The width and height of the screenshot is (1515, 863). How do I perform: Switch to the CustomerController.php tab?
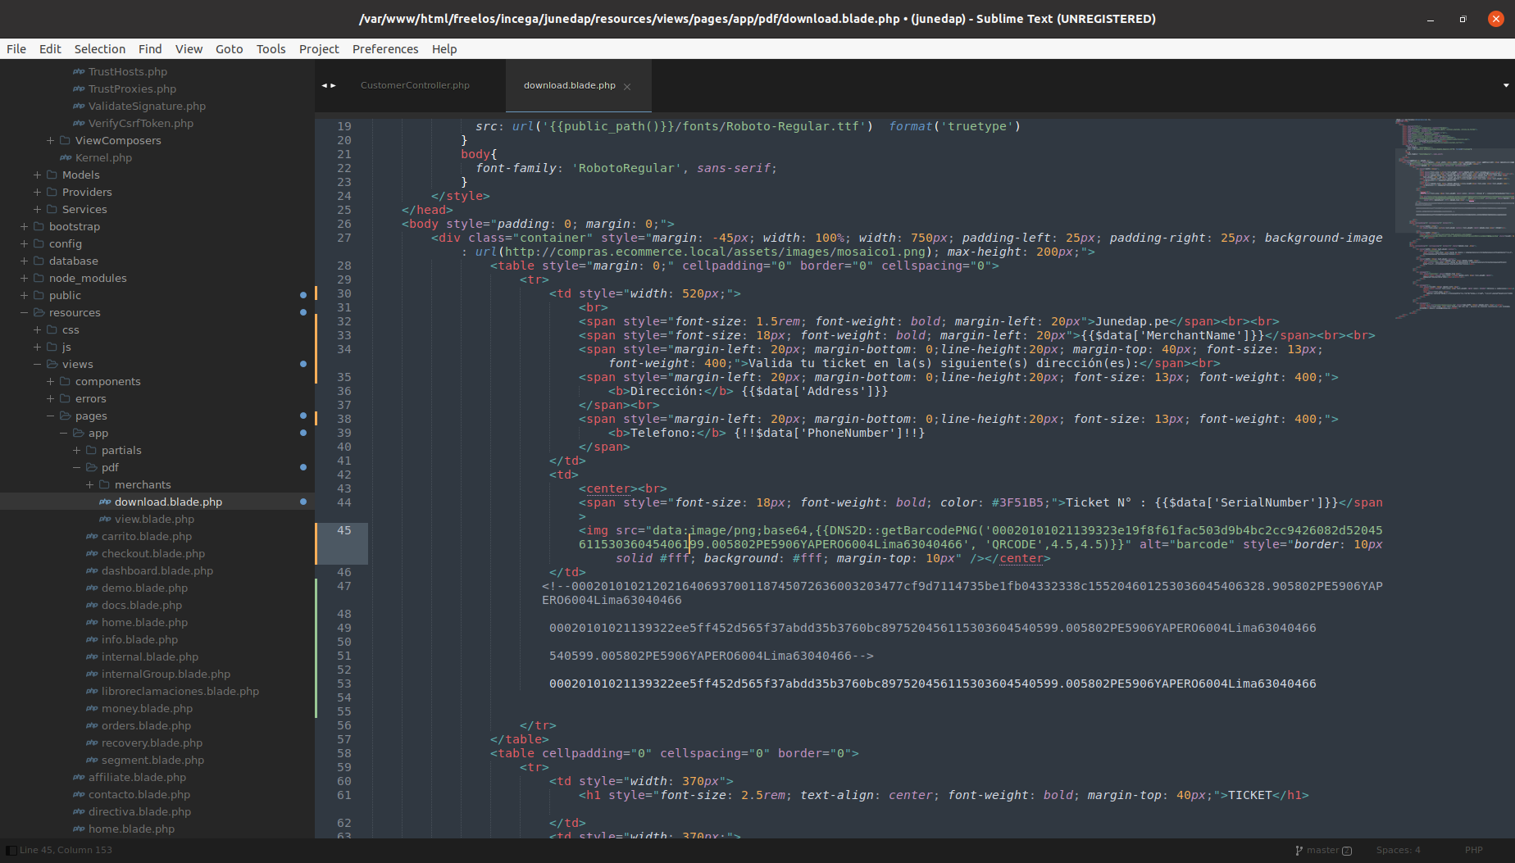[415, 85]
